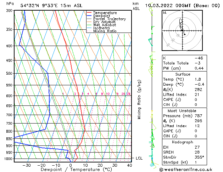Image resolution: width=223 pixels, height=172 pixels.
Task: Click the 'Temperature' legend label
Action: pos(105,13)
